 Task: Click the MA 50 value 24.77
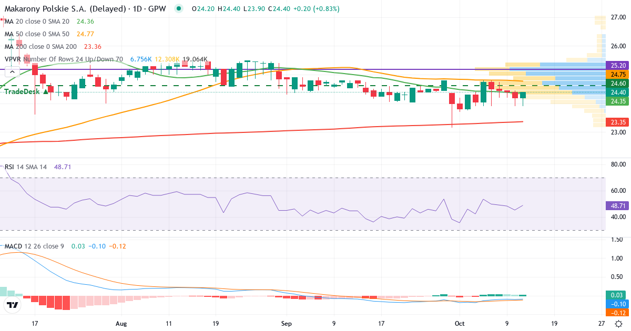(85, 34)
